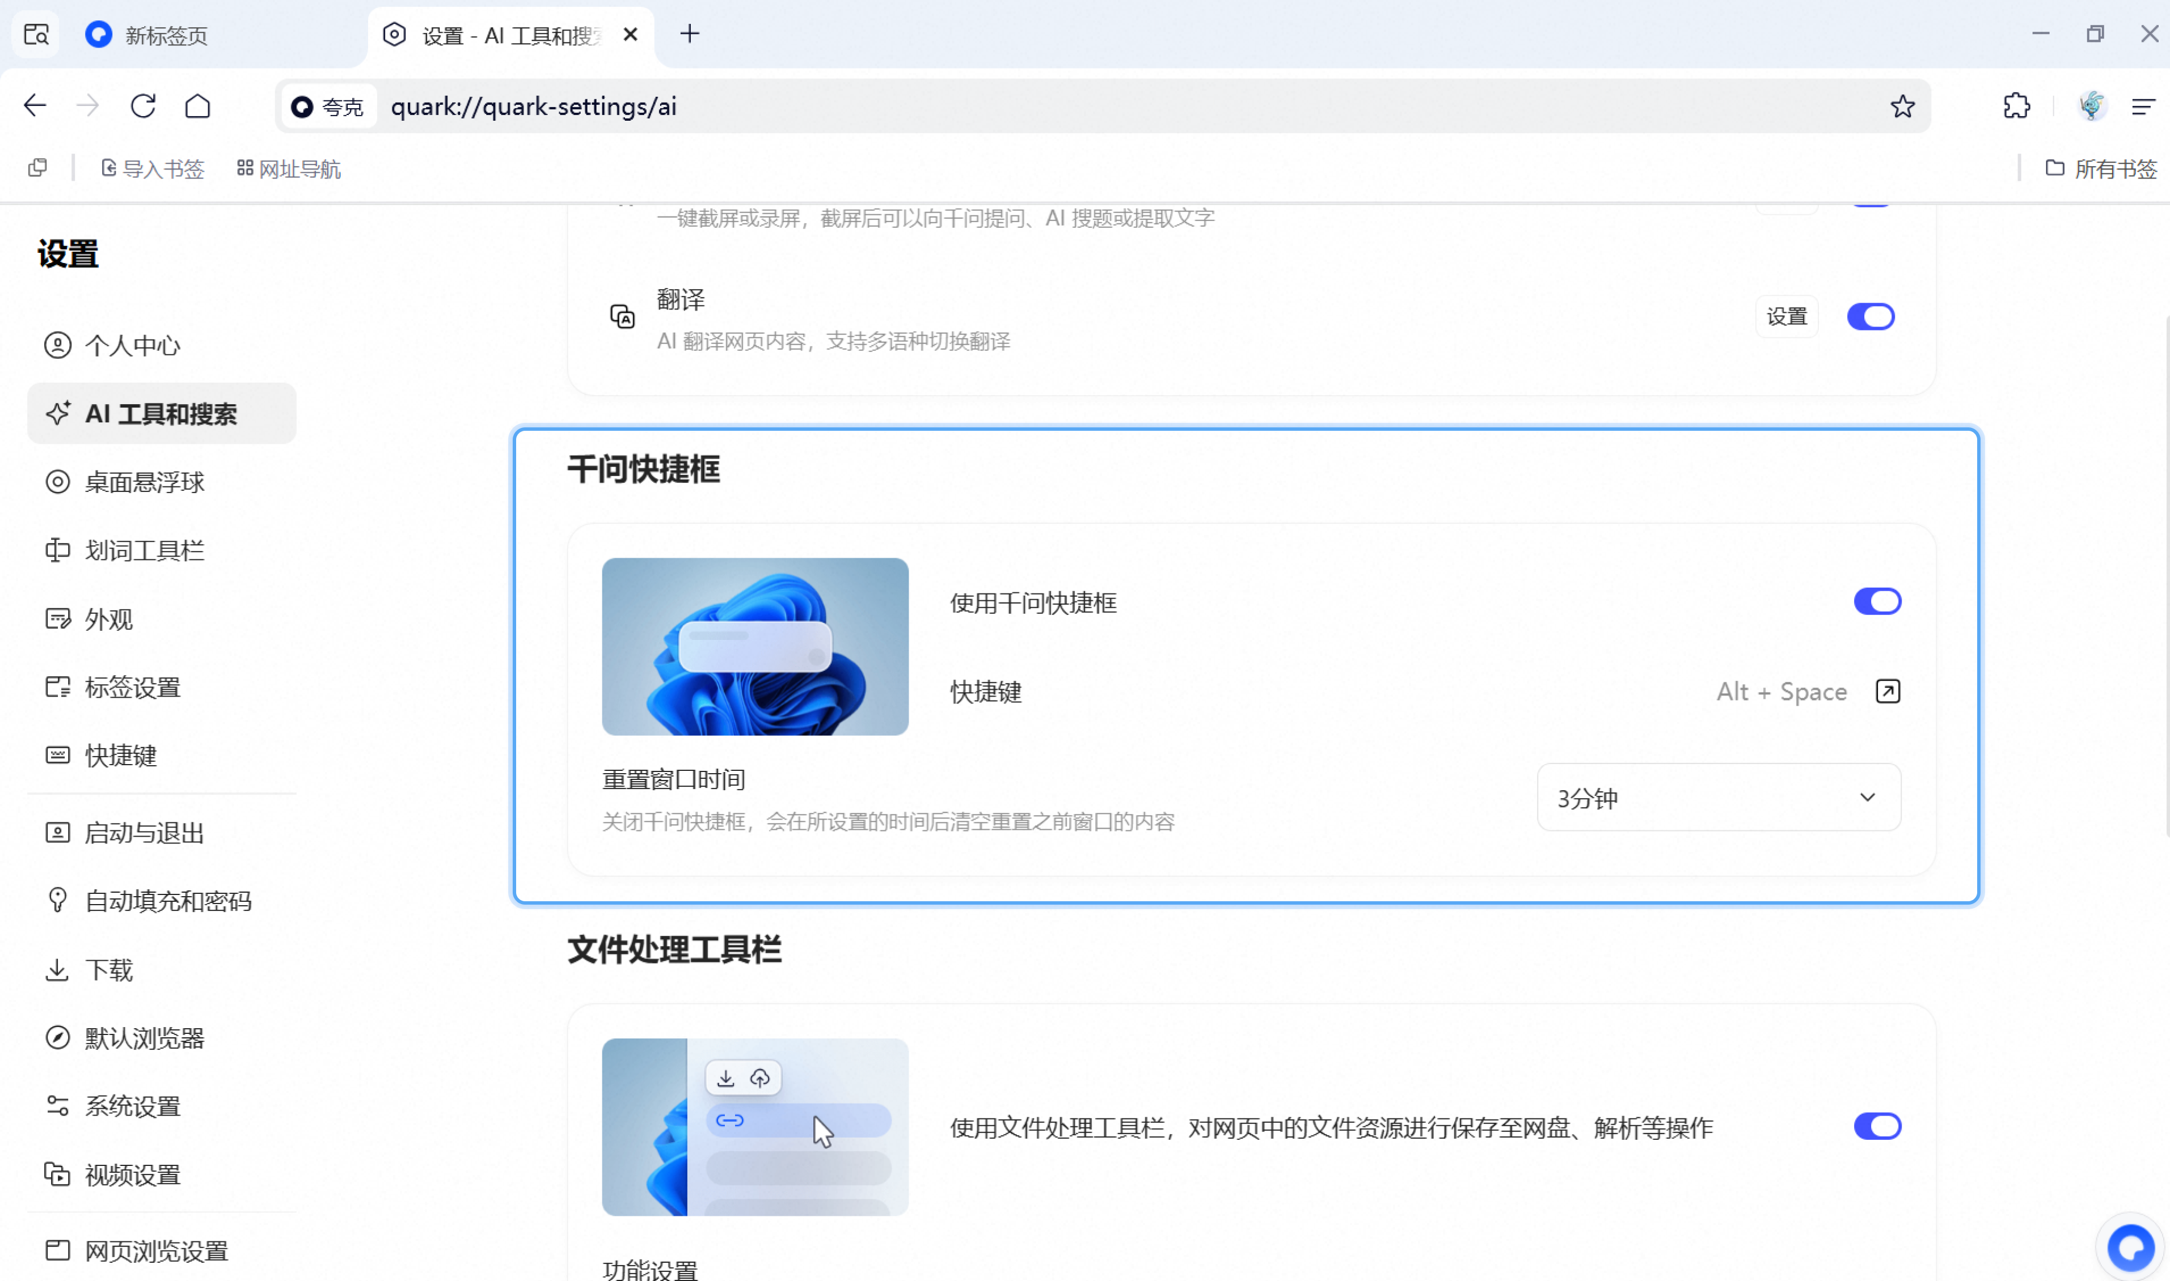Click 导入书签 on bookmarks bar
Screen dimensions: 2170x1281
point(153,169)
